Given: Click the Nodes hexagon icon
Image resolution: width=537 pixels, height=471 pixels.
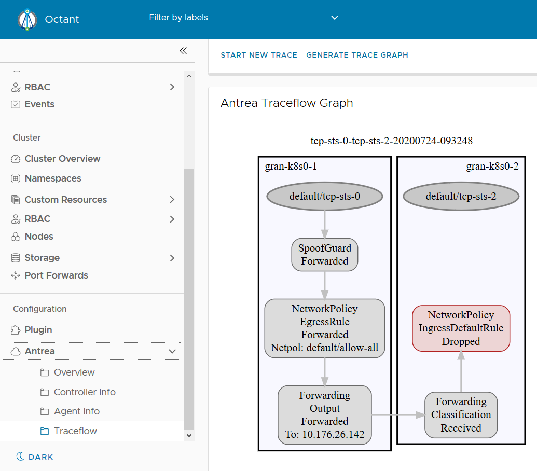Looking at the screenshot, I should pos(16,236).
